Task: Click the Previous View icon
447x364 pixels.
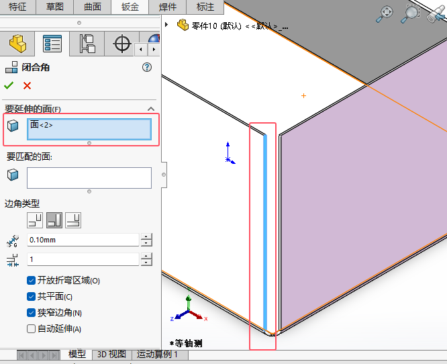Action: tap(437, 14)
